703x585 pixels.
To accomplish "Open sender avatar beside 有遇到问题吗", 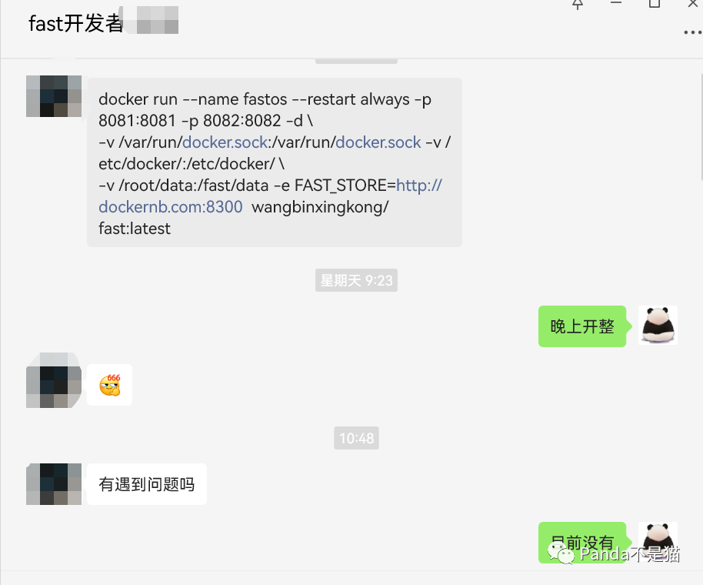I will click(x=54, y=484).
